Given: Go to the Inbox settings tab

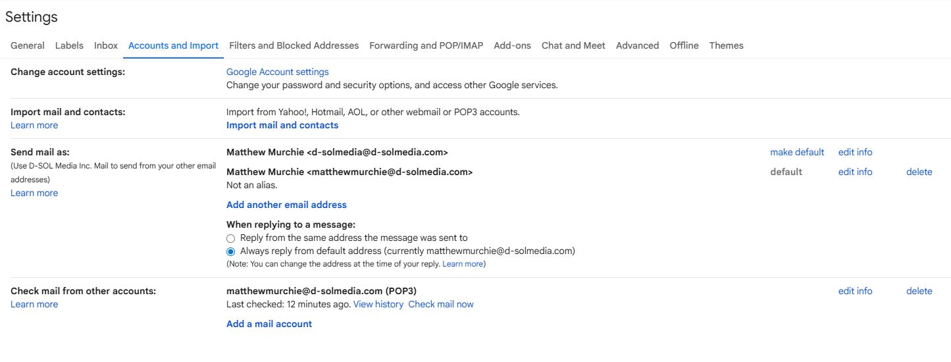Looking at the screenshot, I should tap(106, 45).
